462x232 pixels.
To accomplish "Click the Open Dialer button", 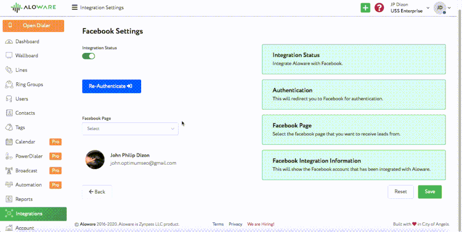I will (33, 26).
